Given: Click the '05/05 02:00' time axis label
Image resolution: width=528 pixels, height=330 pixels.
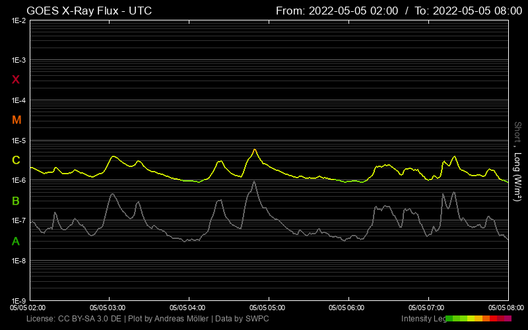Looking at the screenshot, I should [x=28, y=308].
